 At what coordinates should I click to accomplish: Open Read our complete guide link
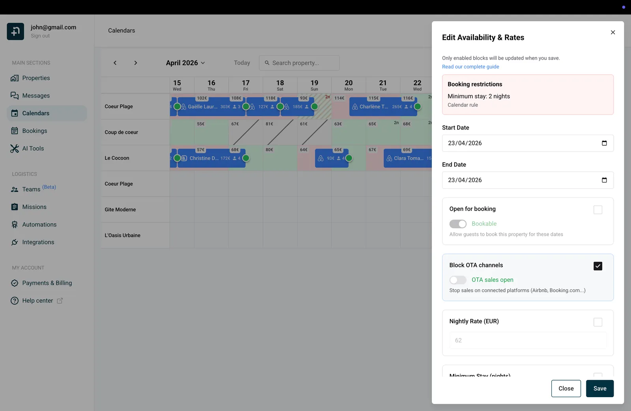coord(470,67)
